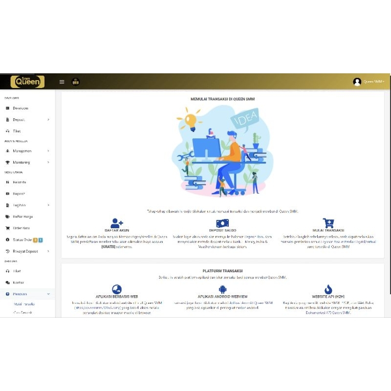Screen dimensions: 391x391
Task: Open Order Baru from sidebar
Action: 21,228
